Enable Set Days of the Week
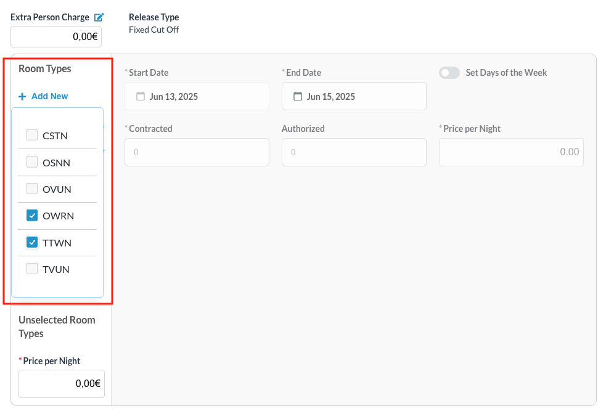The width and height of the screenshot is (606, 419). coord(449,73)
